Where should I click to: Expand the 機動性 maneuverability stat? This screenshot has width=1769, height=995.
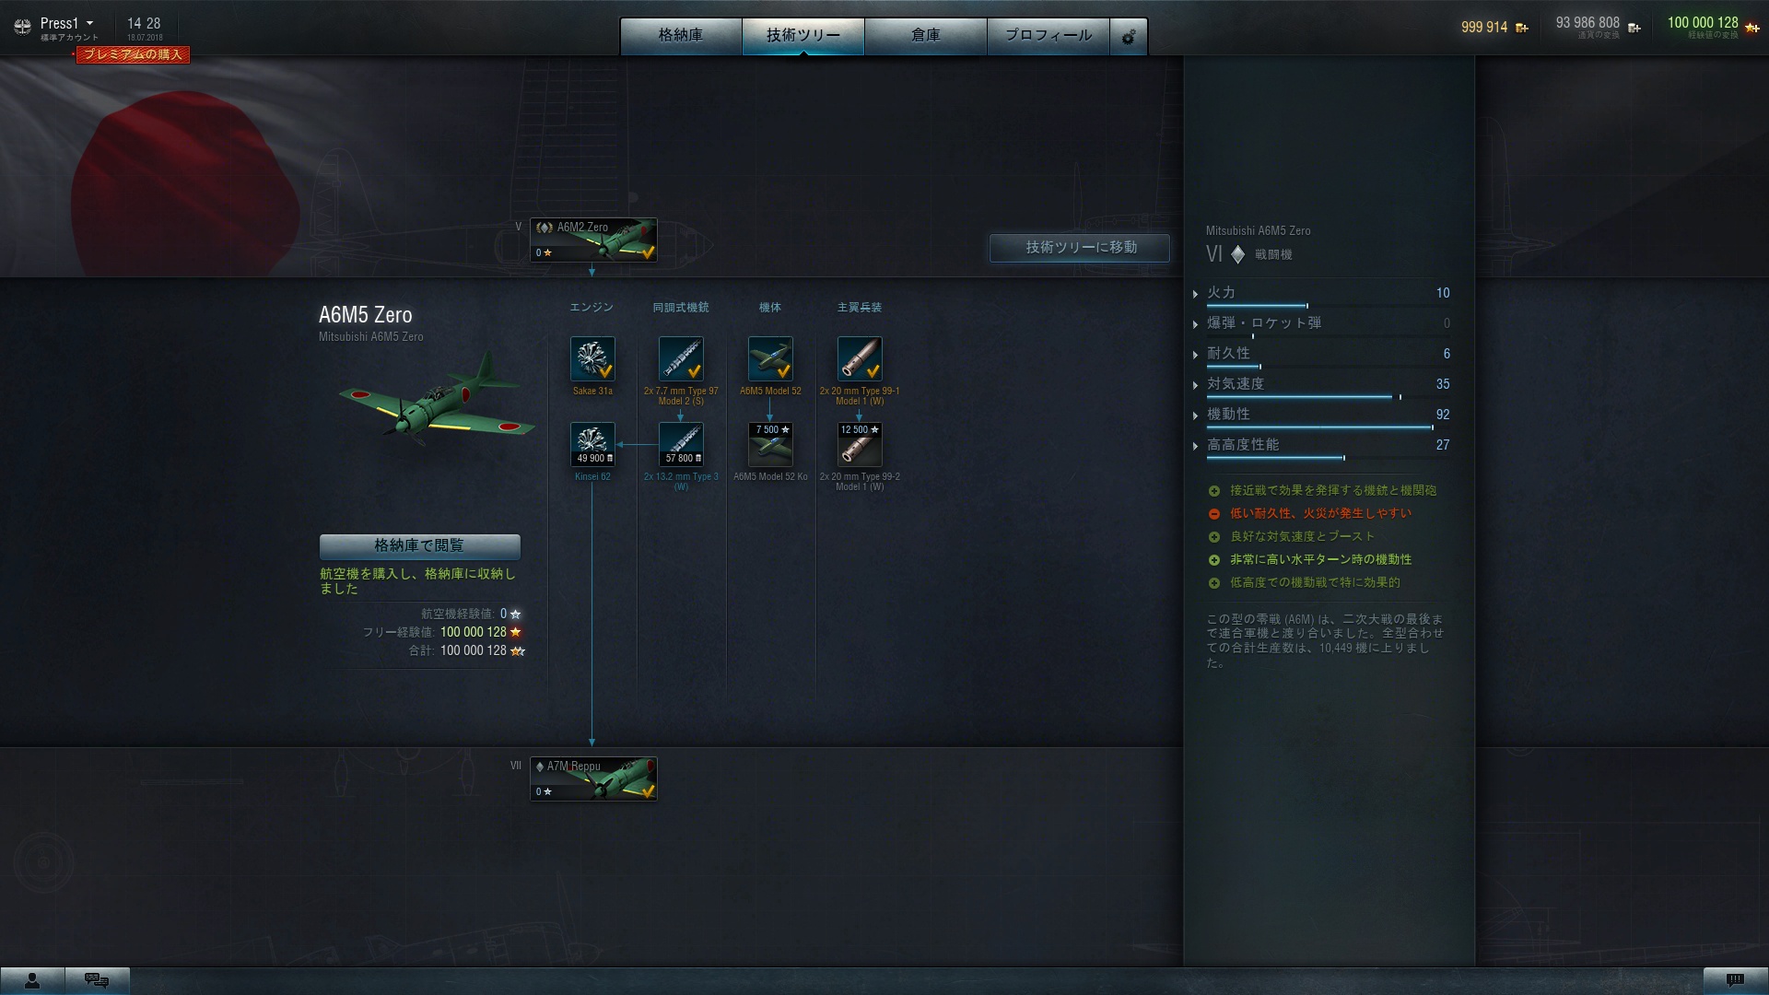click(x=1228, y=415)
